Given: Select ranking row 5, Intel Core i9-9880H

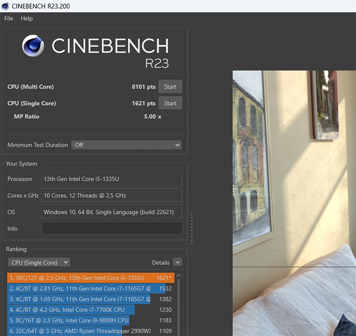Looking at the screenshot, I should click(x=91, y=320).
